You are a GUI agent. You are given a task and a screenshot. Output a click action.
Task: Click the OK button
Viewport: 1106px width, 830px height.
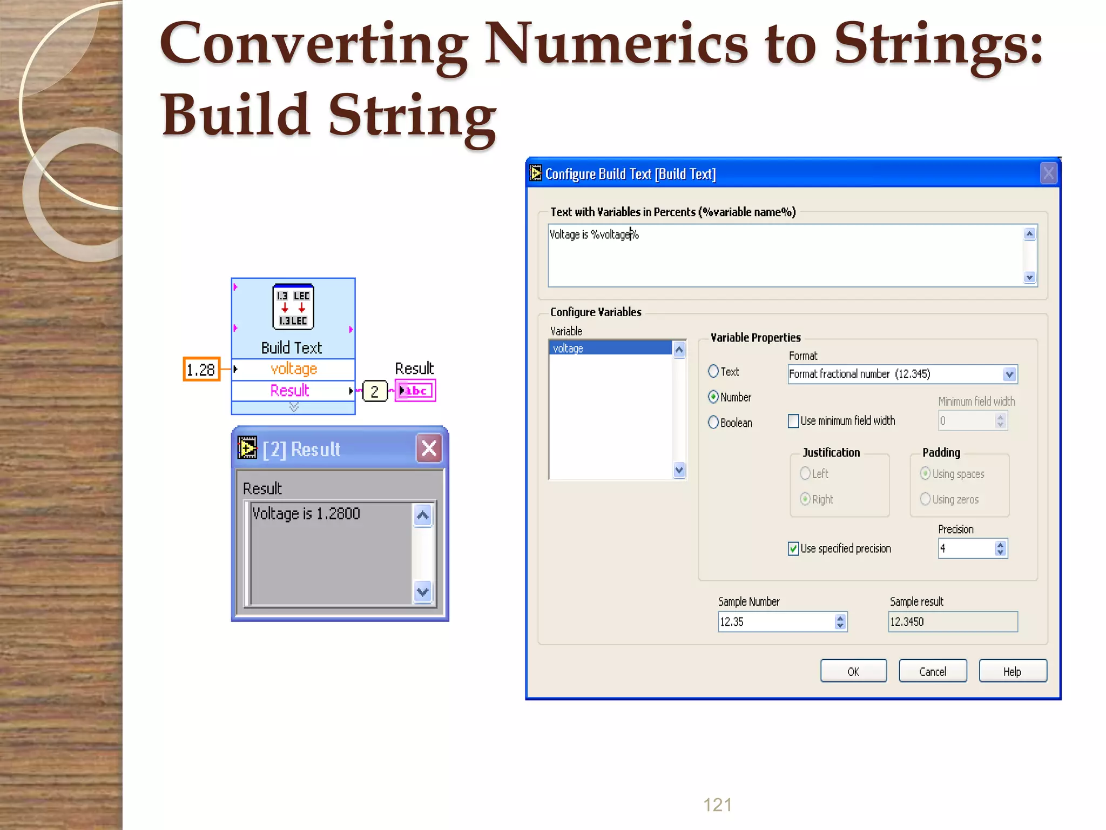(x=853, y=671)
